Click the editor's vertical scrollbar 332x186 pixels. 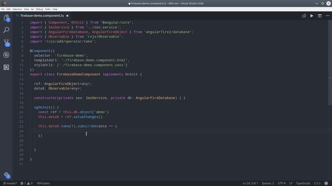click(x=330, y=63)
